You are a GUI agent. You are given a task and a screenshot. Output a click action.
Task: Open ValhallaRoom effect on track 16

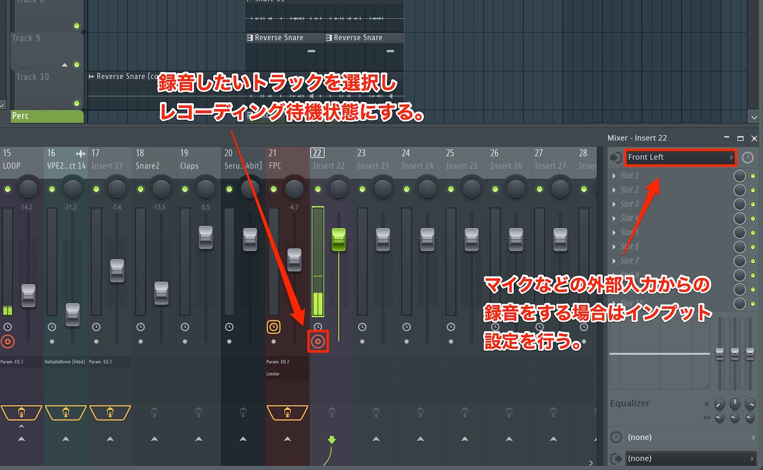(x=65, y=362)
